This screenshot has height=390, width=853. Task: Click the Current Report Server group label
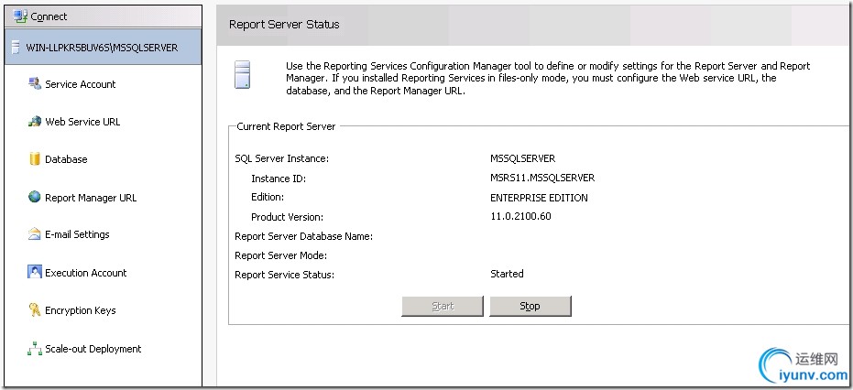286,126
